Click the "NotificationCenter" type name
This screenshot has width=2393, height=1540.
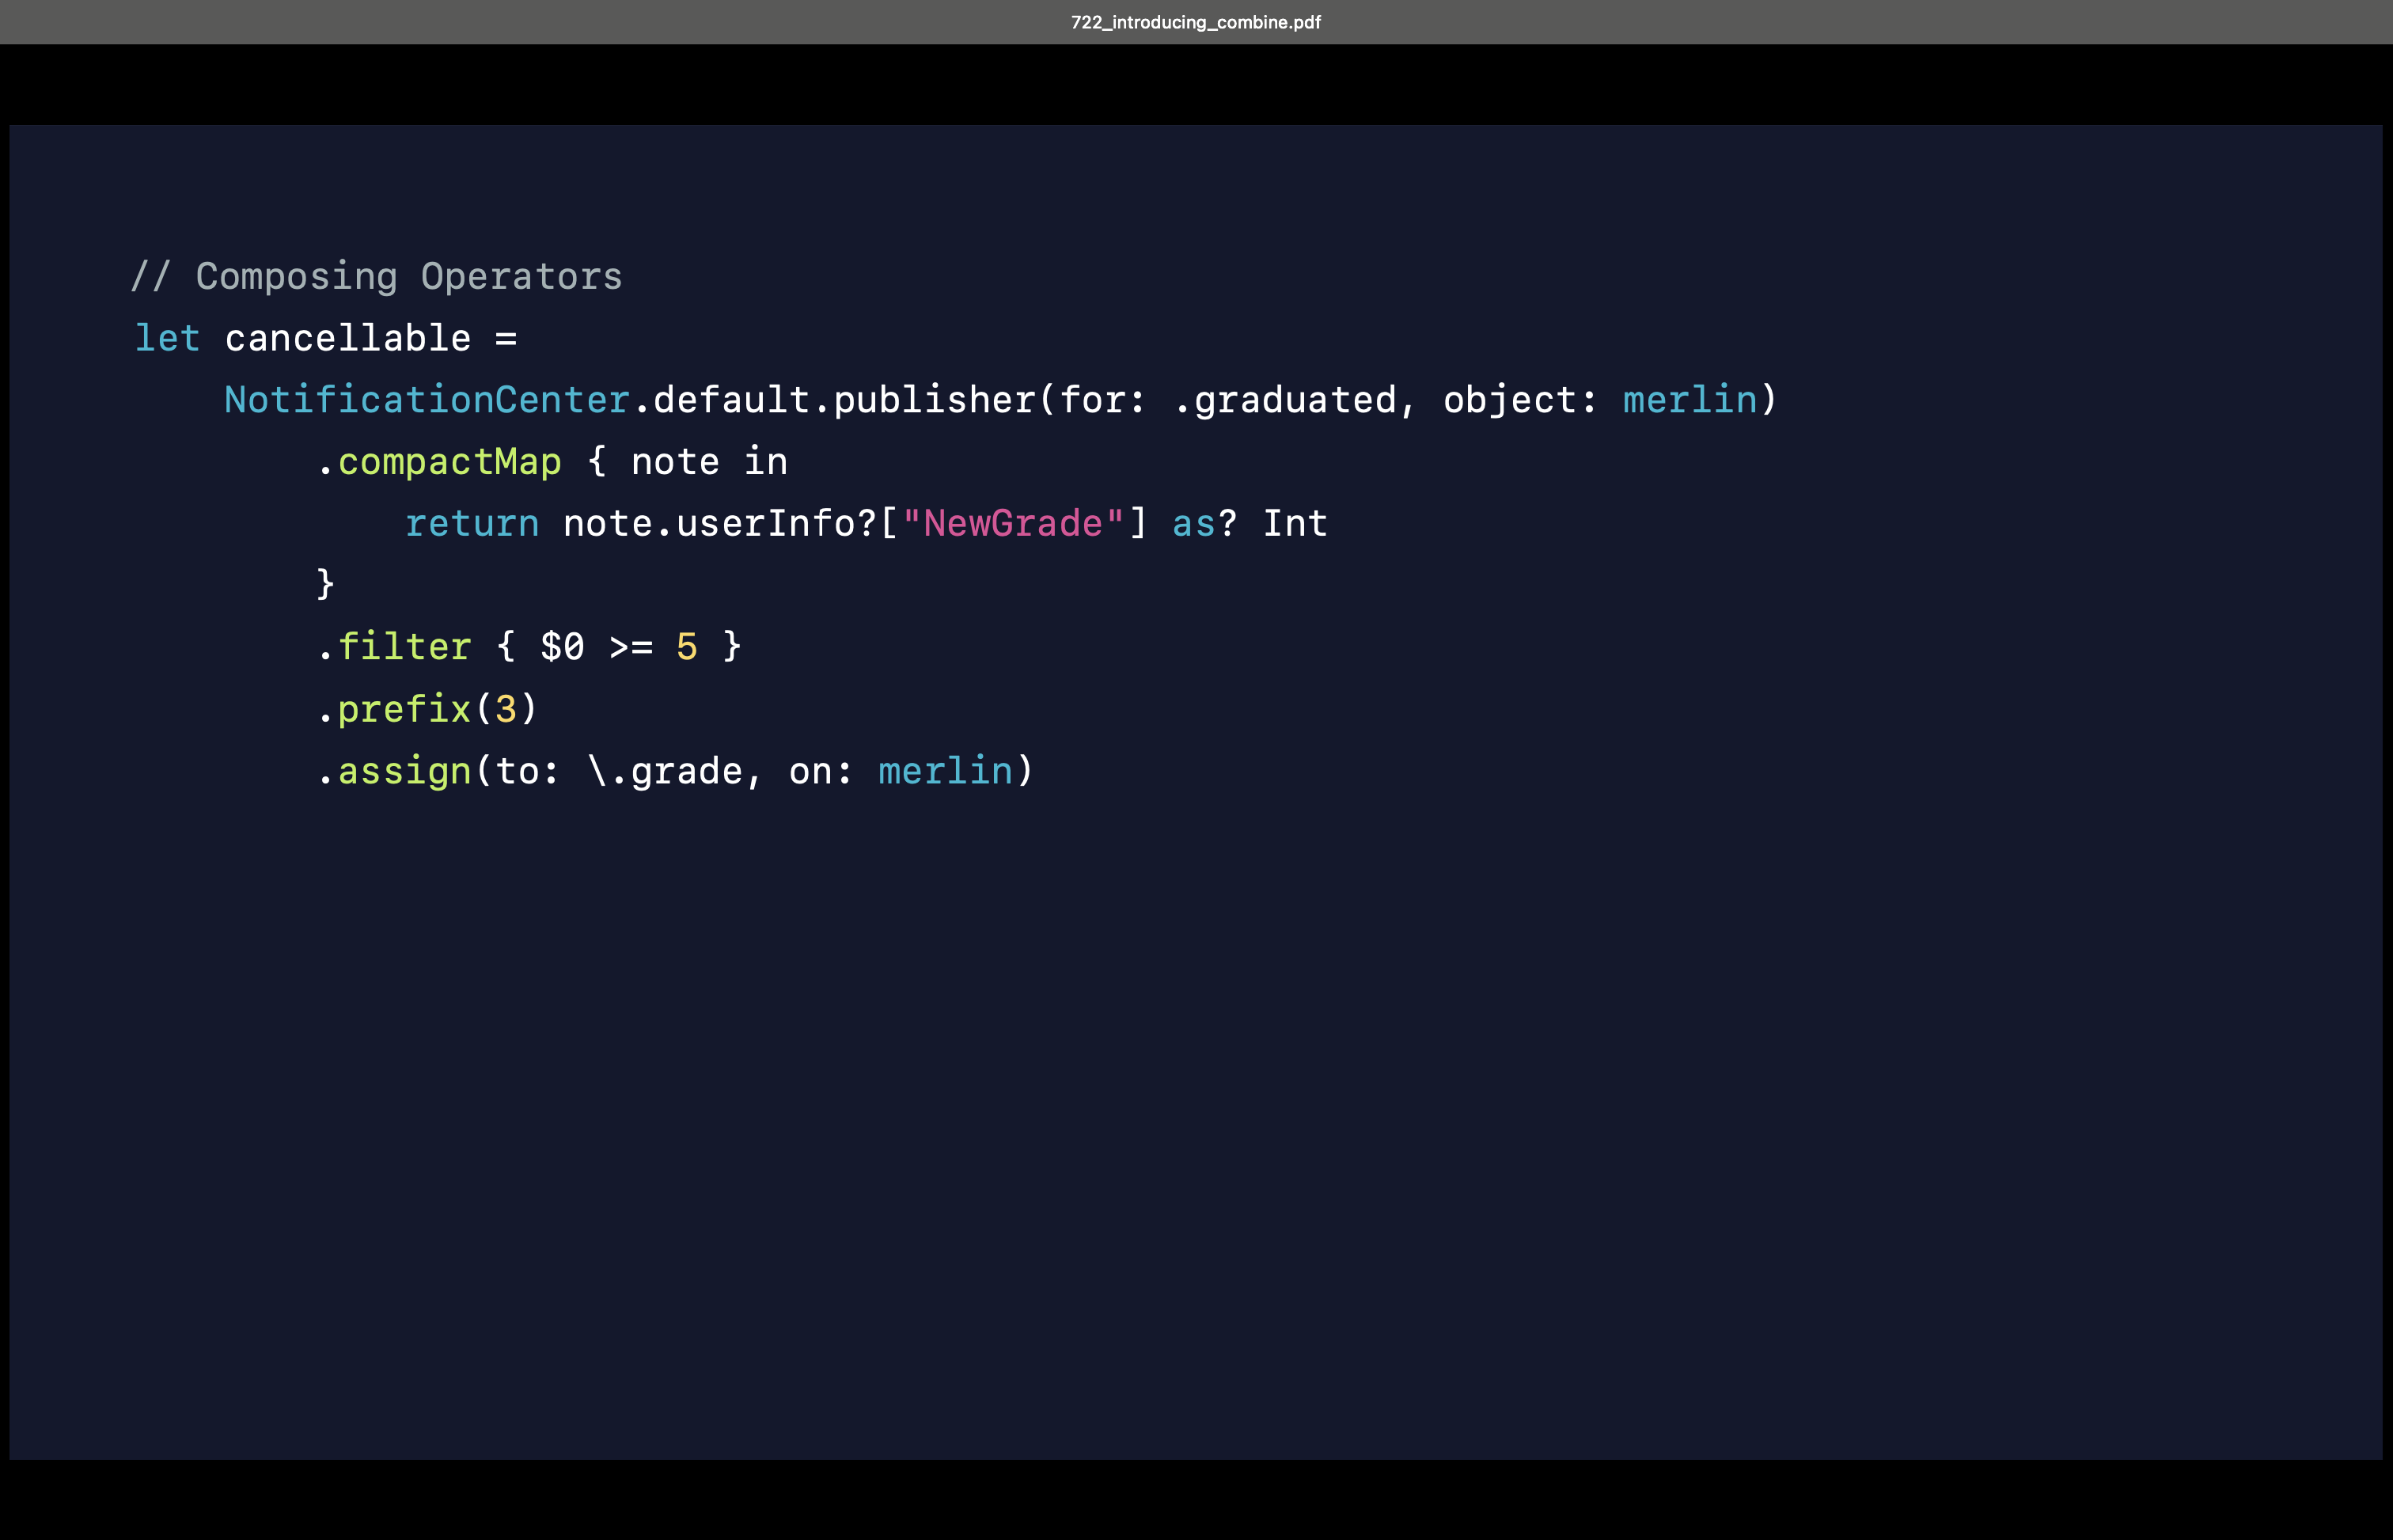pyautogui.click(x=426, y=400)
